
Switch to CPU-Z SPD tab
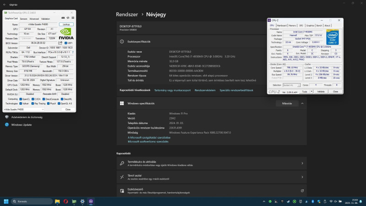point(301,26)
